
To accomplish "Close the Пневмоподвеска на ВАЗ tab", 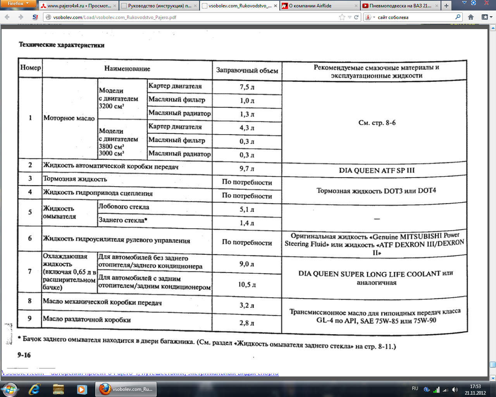I will coord(436,6).
